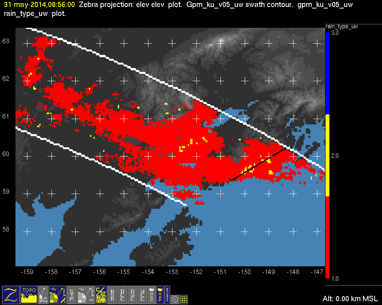
Task: Click the black cross-section line on the map
Action: click(258, 164)
